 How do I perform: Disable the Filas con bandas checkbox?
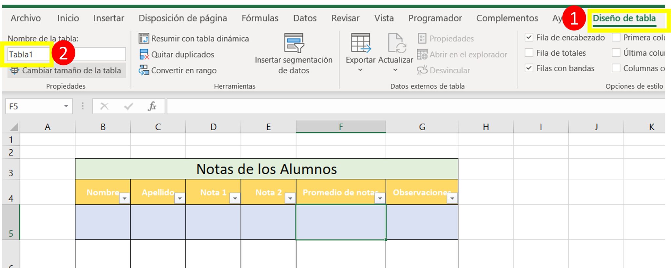(529, 68)
